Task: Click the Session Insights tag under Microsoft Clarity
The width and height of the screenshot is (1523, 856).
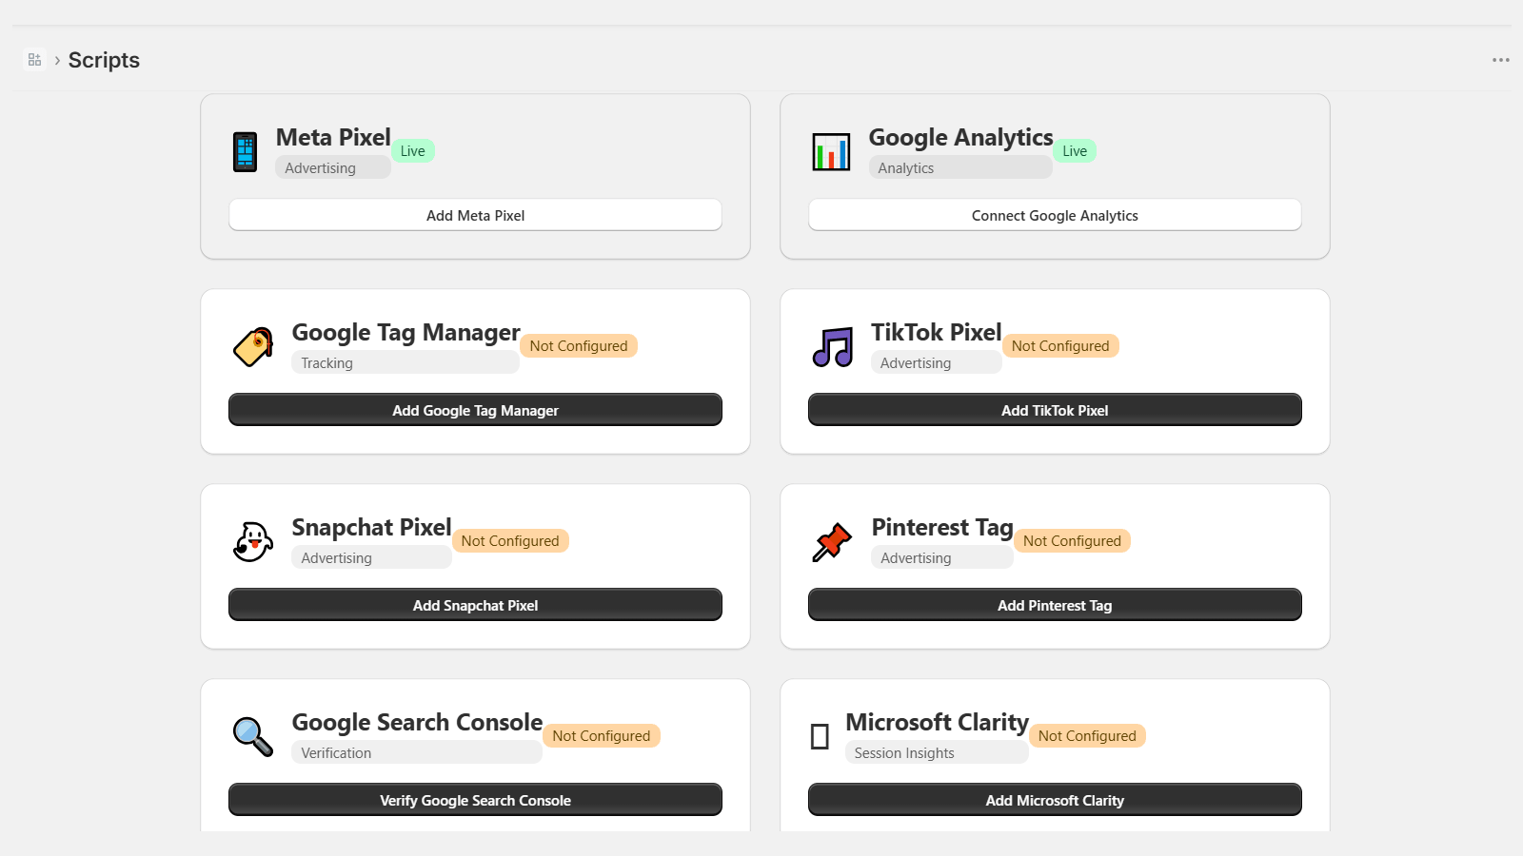Action: [x=937, y=752]
